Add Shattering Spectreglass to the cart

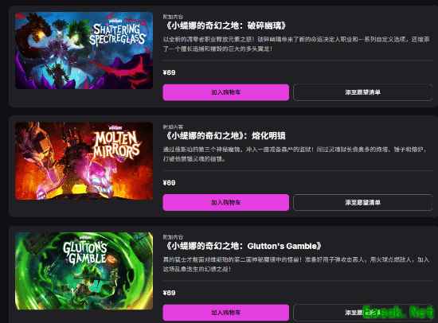tap(225, 92)
